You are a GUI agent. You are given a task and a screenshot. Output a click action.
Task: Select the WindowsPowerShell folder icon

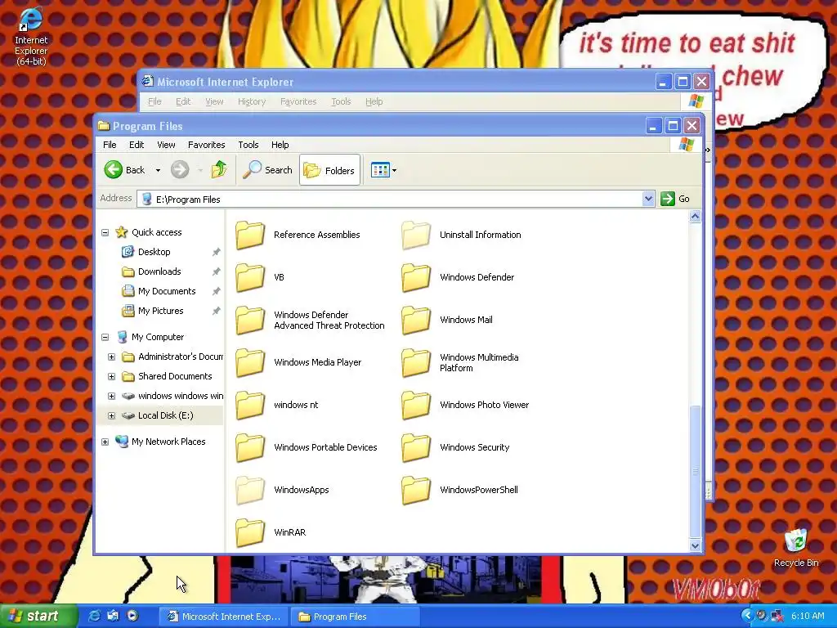[x=416, y=490]
